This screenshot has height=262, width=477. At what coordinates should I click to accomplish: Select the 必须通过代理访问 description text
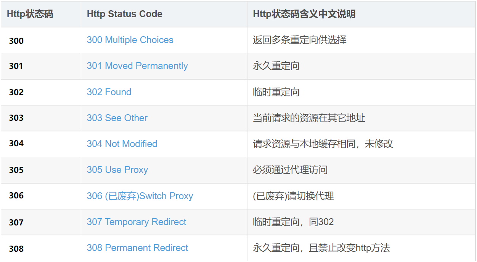(x=290, y=170)
